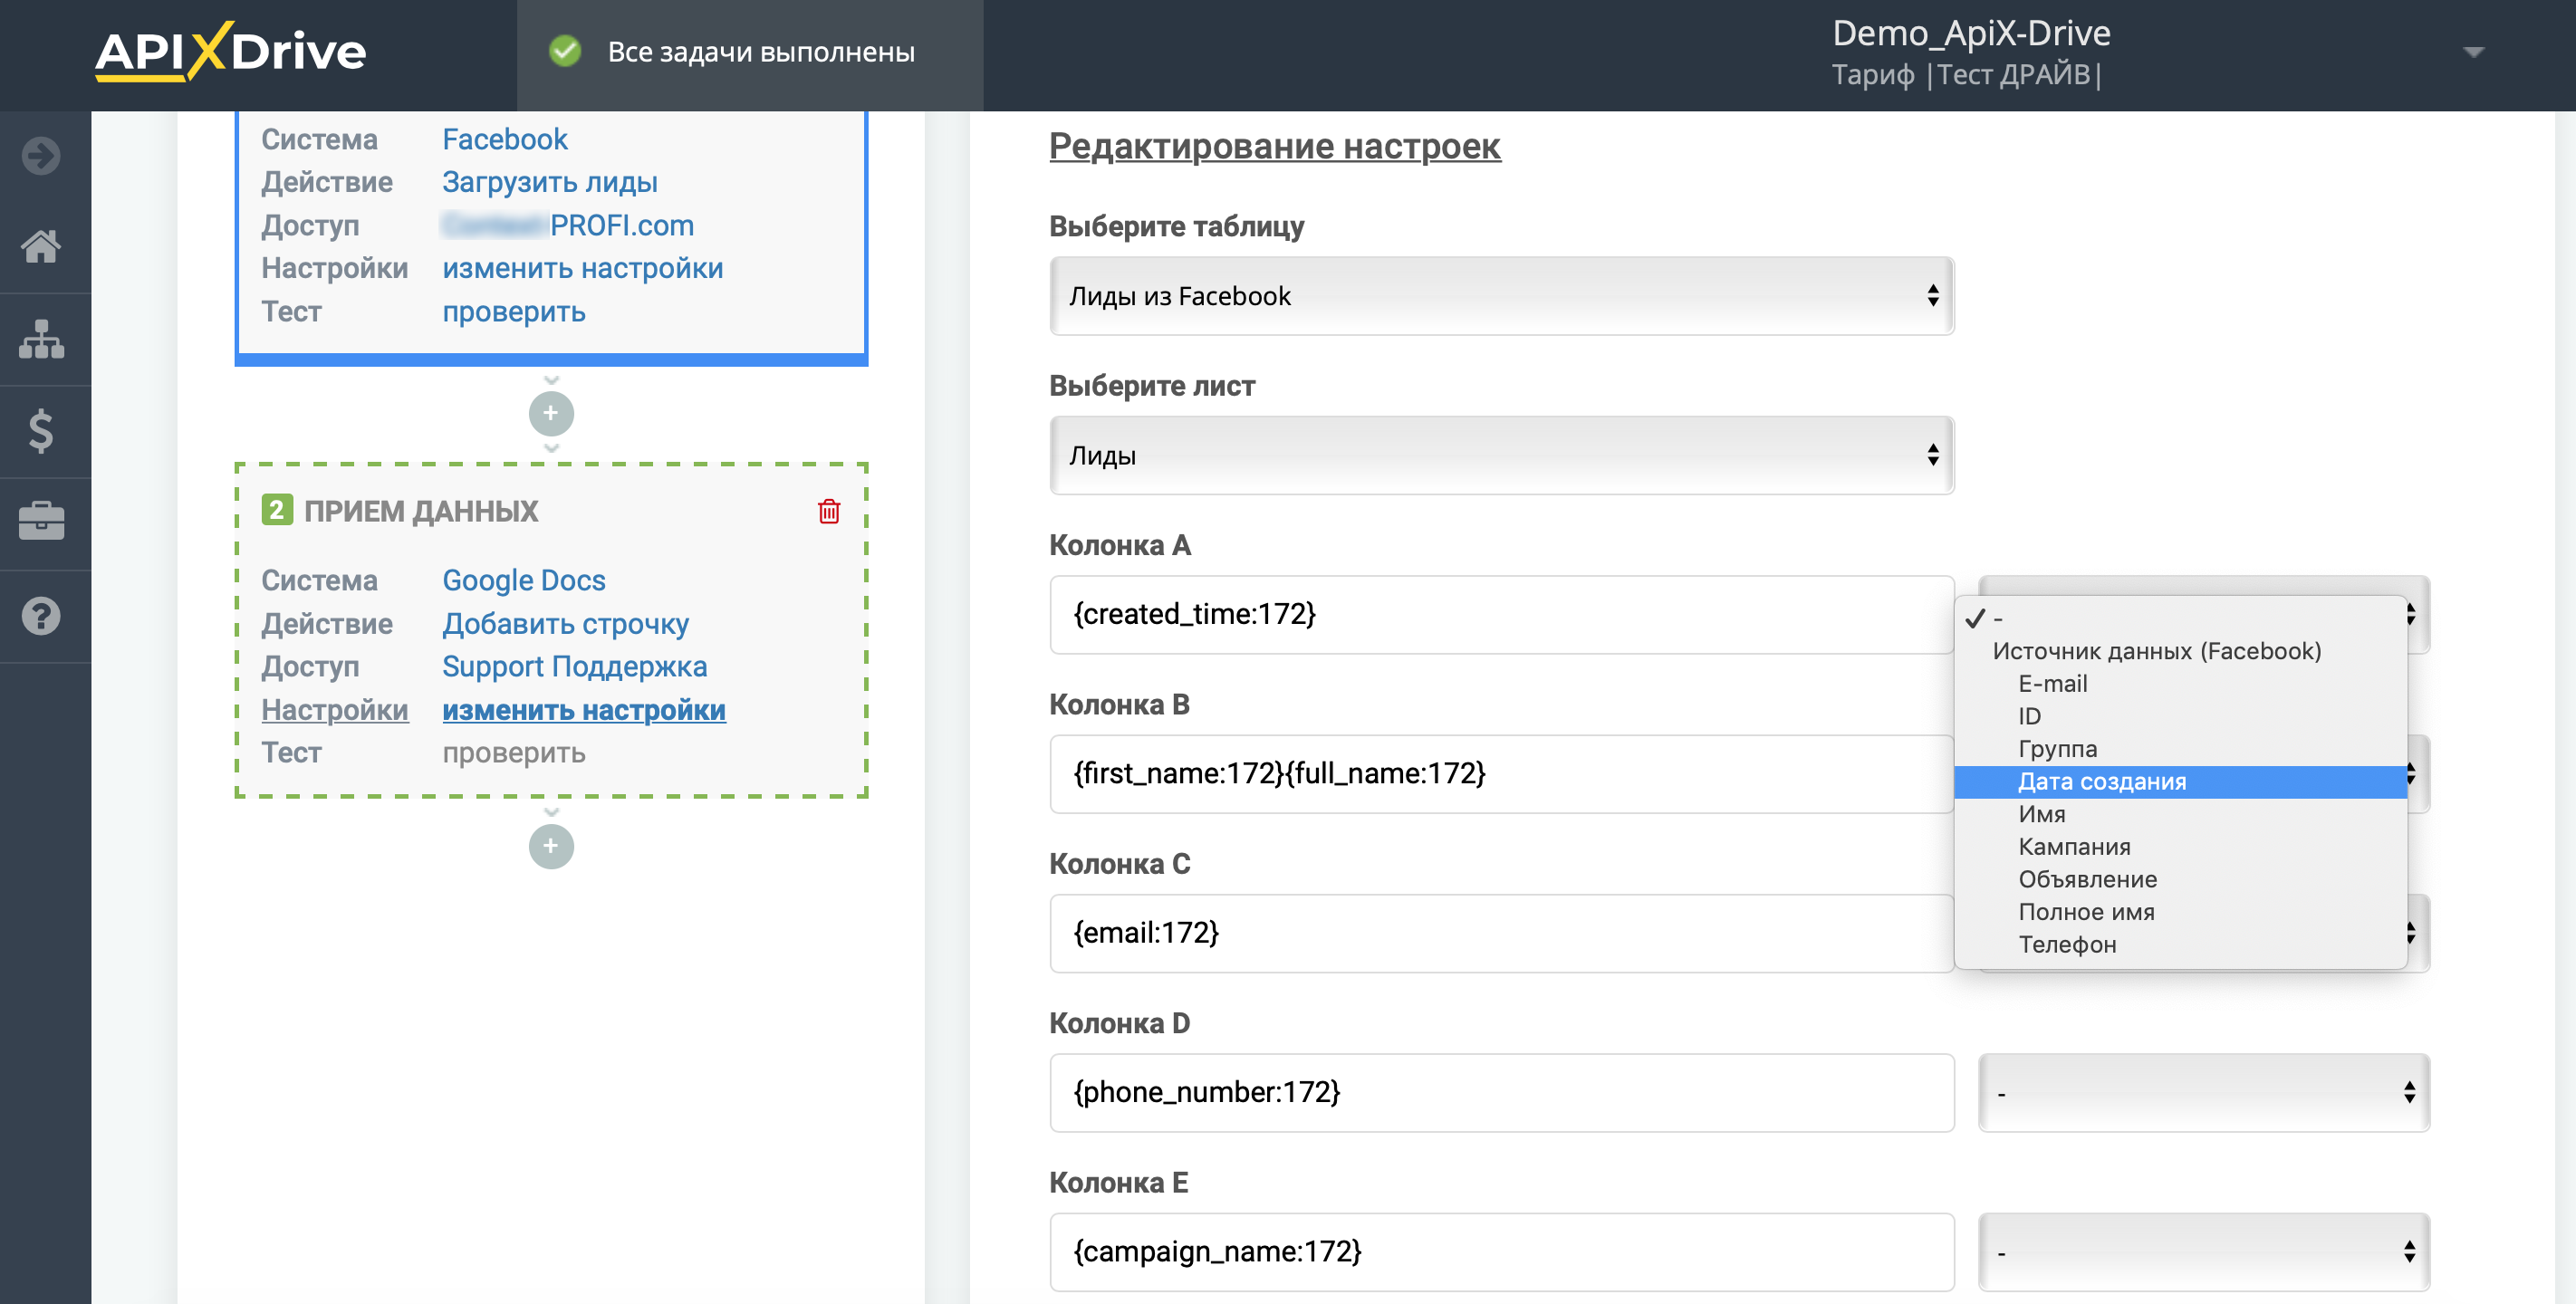The image size is (2576, 1304).
Task: Click the green tasks completed checkmark
Action: (x=566, y=51)
